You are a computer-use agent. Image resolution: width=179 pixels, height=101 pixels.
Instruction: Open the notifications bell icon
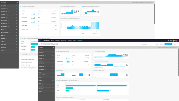point(168,41)
